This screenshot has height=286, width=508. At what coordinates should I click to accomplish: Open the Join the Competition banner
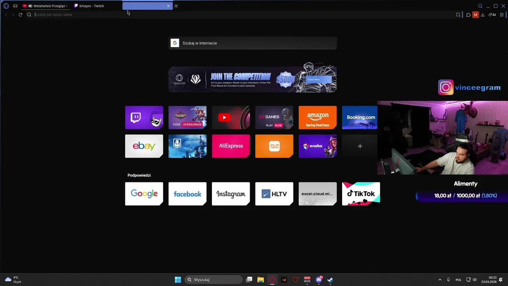tap(253, 79)
